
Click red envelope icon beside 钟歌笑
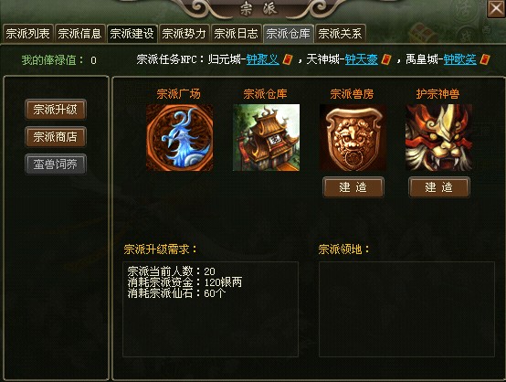point(485,59)
